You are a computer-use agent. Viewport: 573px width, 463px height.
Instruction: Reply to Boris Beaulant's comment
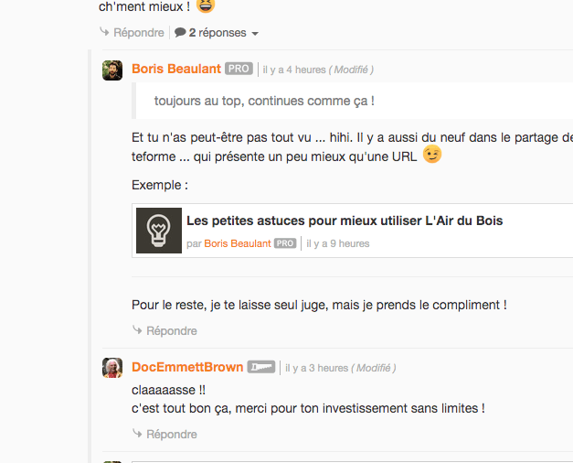[x=164, y=331]
